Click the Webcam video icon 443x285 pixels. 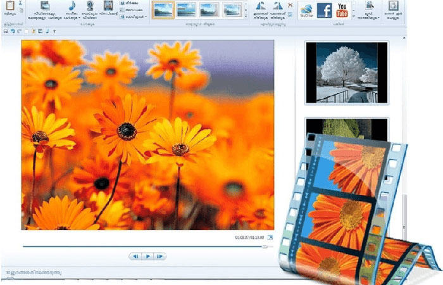pos(90,6)
